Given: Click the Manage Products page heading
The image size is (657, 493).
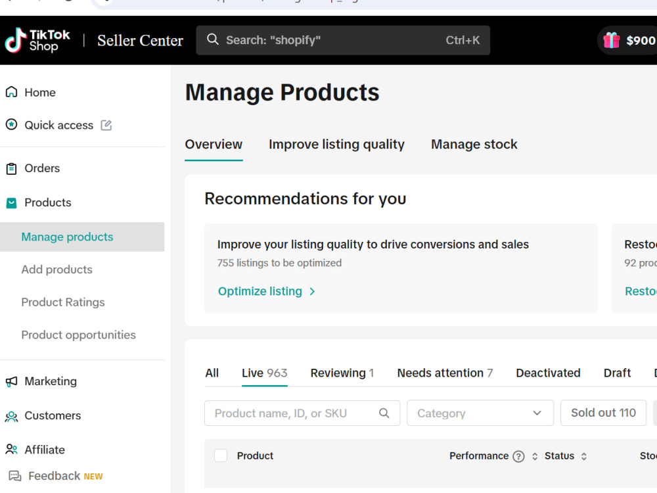Looking at the screenshot, I should (282, 92).
